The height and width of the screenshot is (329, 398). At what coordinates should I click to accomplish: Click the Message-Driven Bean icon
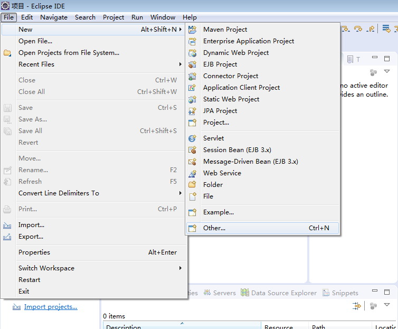pos(192,162)
